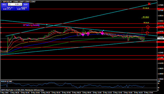Collapse one-click trading panel via triangle toggle

coord(2,2)
